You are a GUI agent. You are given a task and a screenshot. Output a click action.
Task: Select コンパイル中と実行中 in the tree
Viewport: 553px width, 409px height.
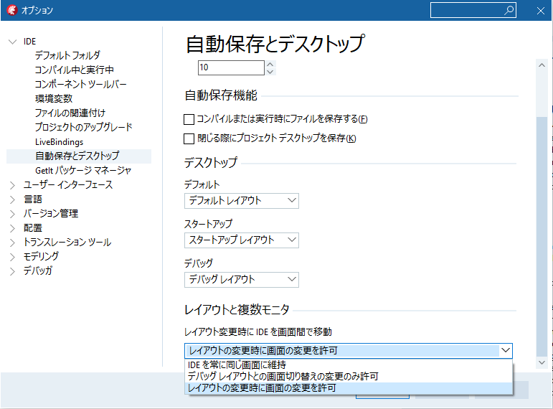[74, 70]
